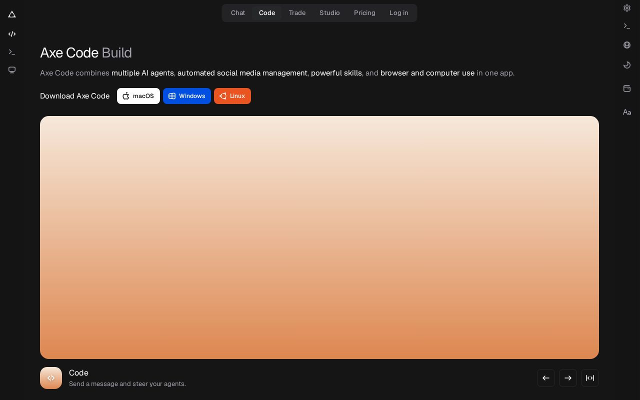Select the Code tab in top navigation
Screen dimensions: 640x400
(x=267, y=13)
